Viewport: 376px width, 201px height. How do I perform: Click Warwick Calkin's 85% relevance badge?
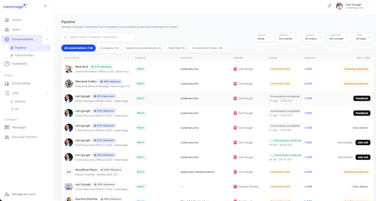point(110,81)
